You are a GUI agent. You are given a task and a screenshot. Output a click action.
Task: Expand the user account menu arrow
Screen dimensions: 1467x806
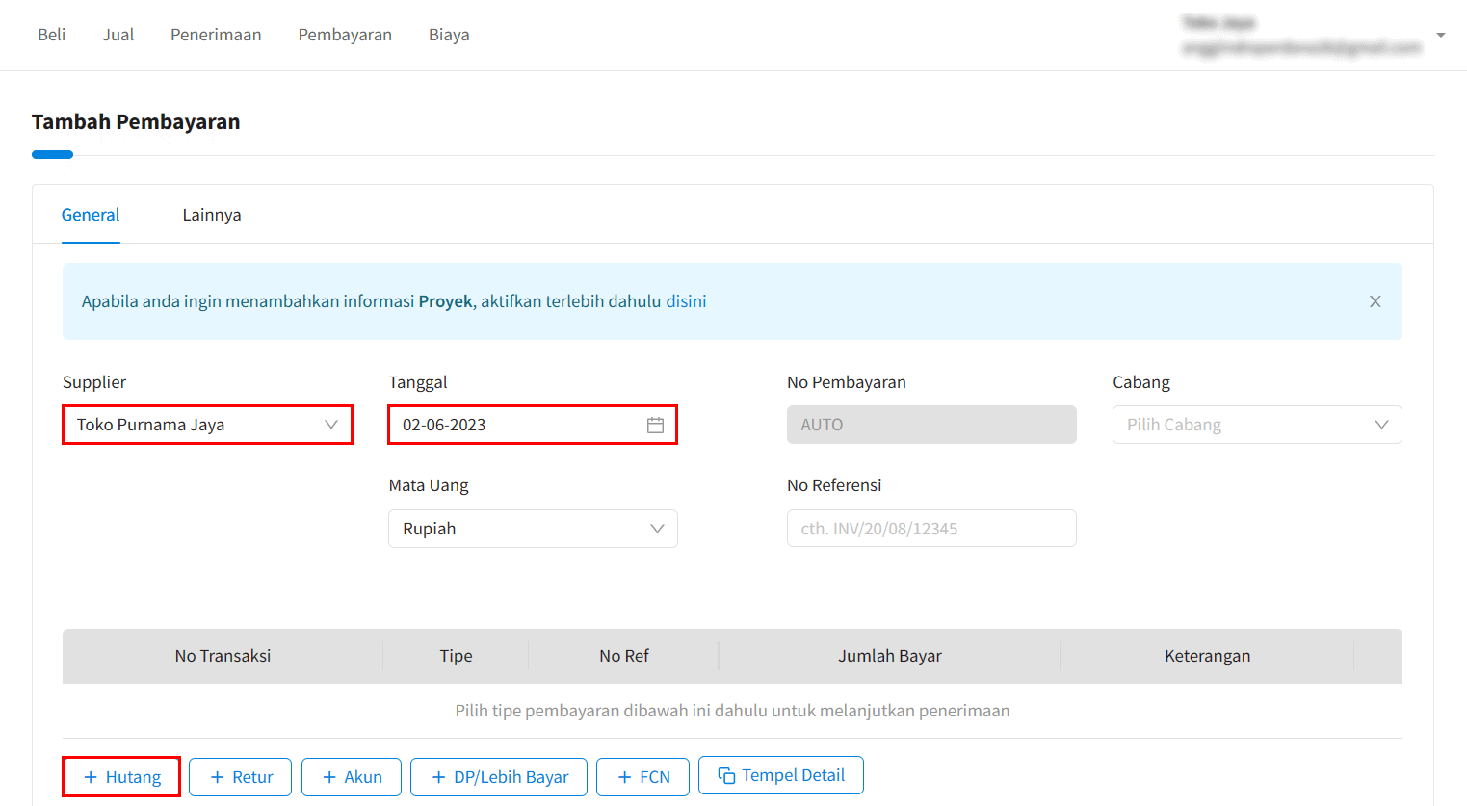(1440, 35)
